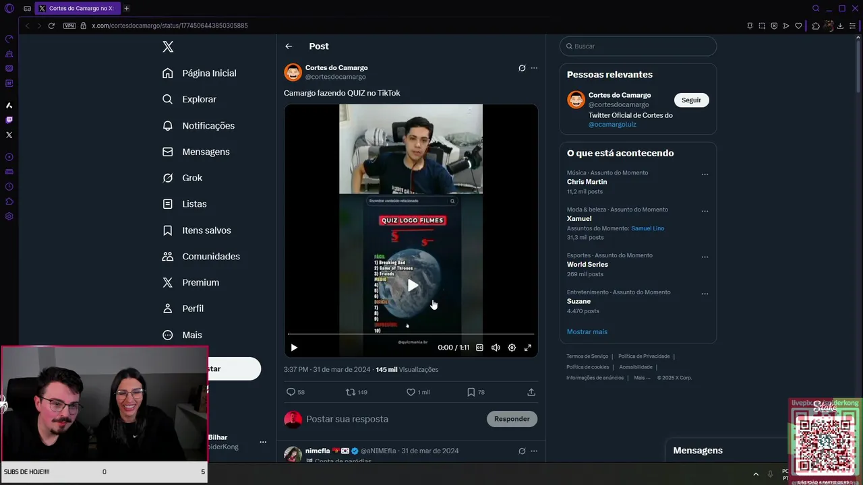The width and height of the screenshot is (863, 485).
Task: Bookmark the post with 78 saves
Action: point(476,392)
